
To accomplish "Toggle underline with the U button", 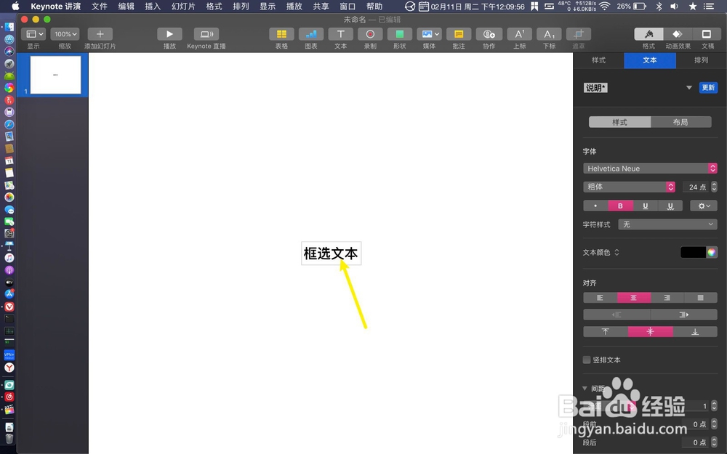I will [645, 206].
